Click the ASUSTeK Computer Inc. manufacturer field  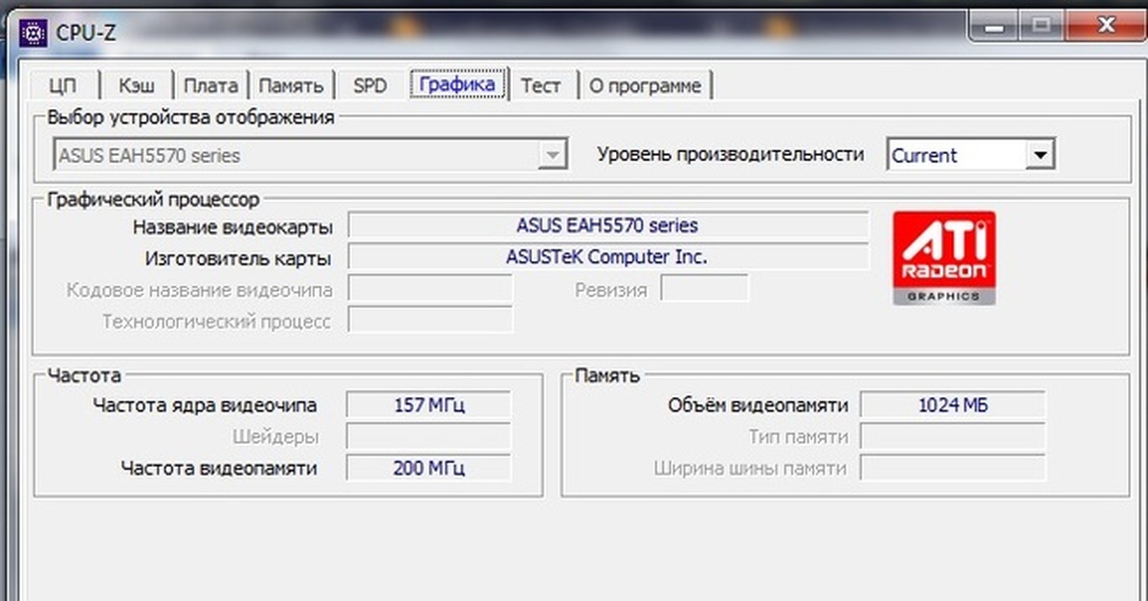pyautogui.click(x=607, y=257)
